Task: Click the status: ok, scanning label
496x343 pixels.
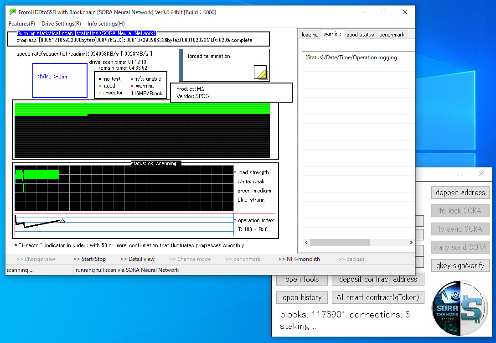Action: click(x=156, y=163)
